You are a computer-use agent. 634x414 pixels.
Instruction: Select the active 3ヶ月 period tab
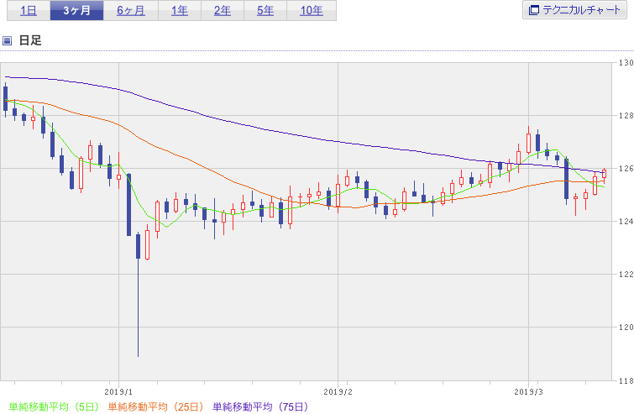[x=76, y=11]
